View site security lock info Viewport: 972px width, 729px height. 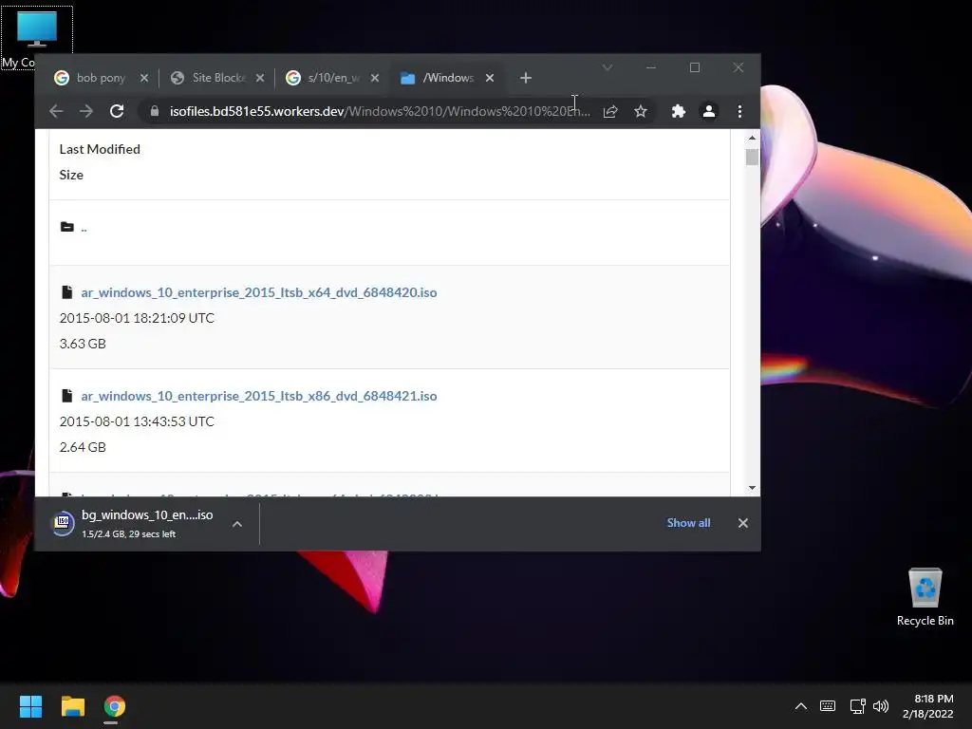(x=155, y=111)
